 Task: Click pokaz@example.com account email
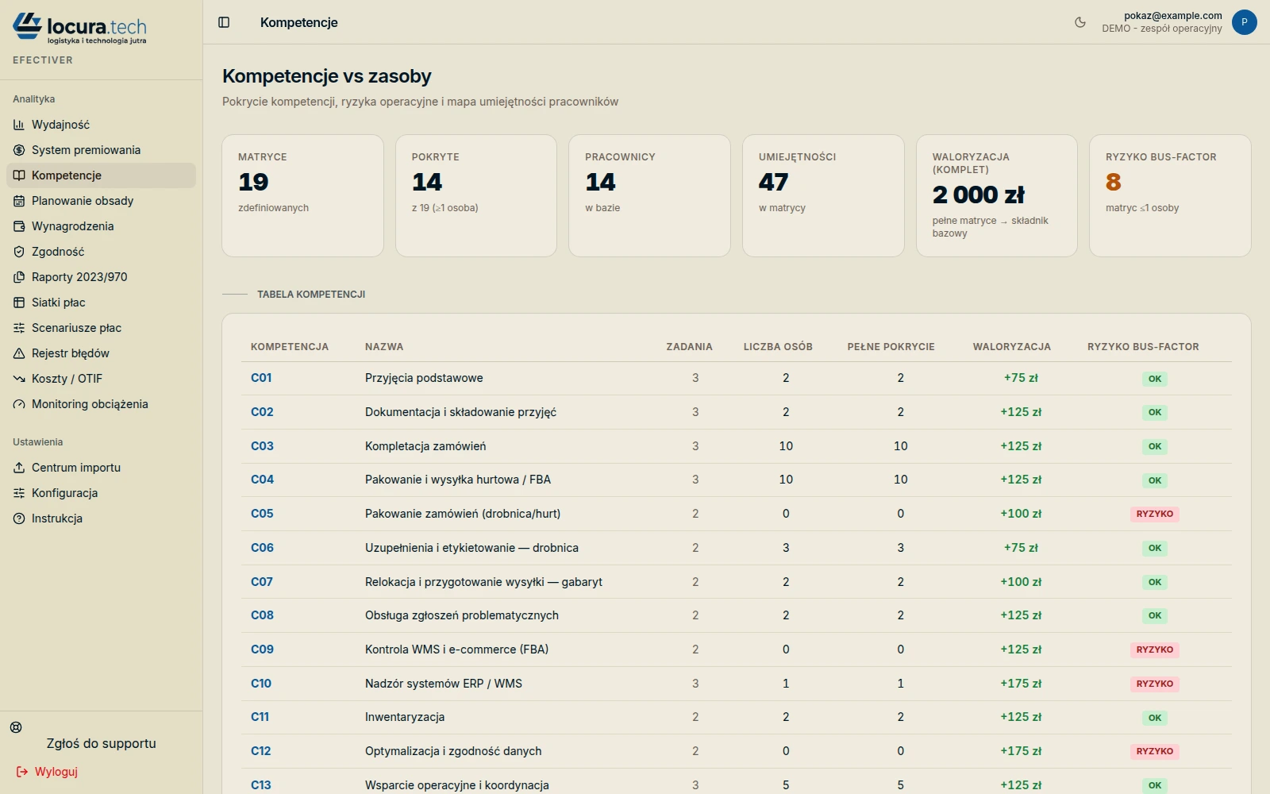1173,16
